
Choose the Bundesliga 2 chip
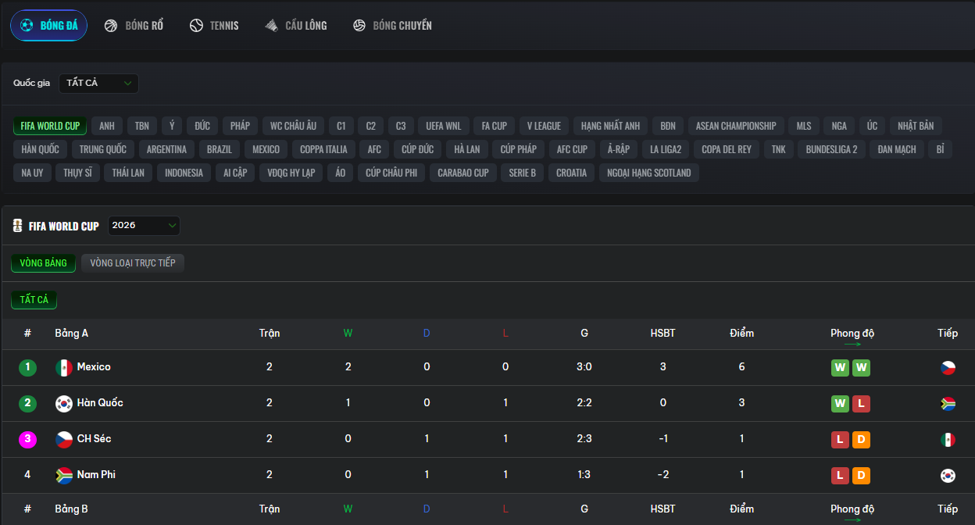pyautogui.click(x=831, y=149)
